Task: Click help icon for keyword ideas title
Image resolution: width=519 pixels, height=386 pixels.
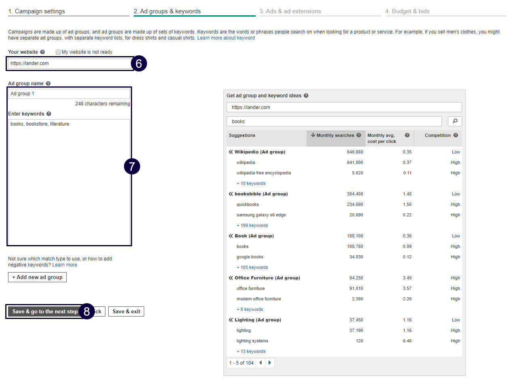Action: (306, 96)
